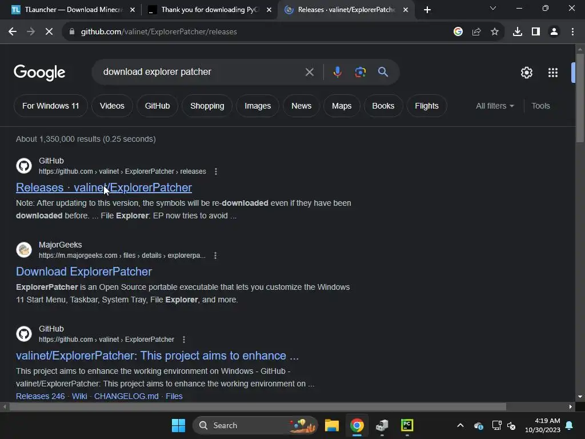View site information lock icon
Image resolution: width=585 pixels, height=439 pixels.
pyautogui.click(x=71, y=32)
